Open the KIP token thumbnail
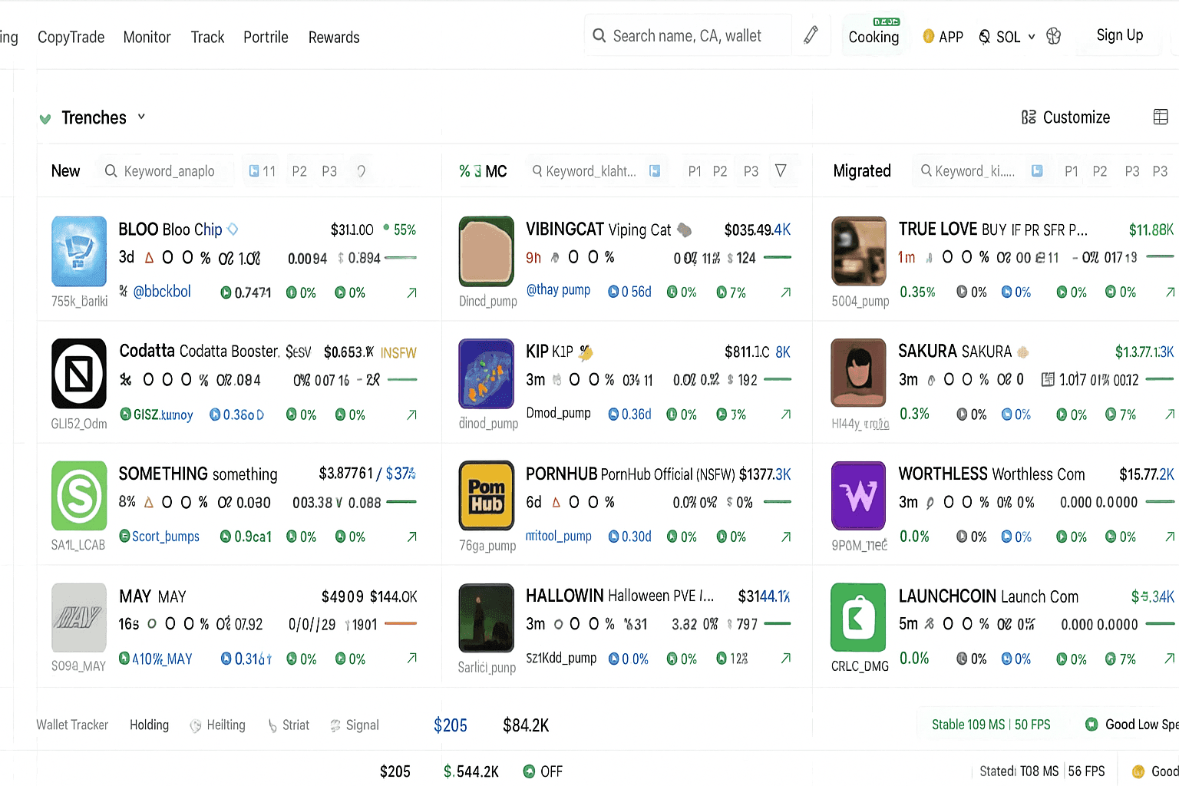 pos(487,373)
